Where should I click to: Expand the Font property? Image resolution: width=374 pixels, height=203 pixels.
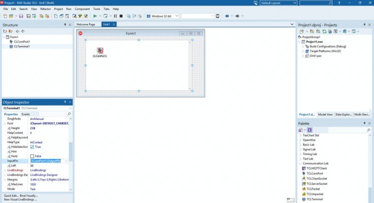[5, 123]
